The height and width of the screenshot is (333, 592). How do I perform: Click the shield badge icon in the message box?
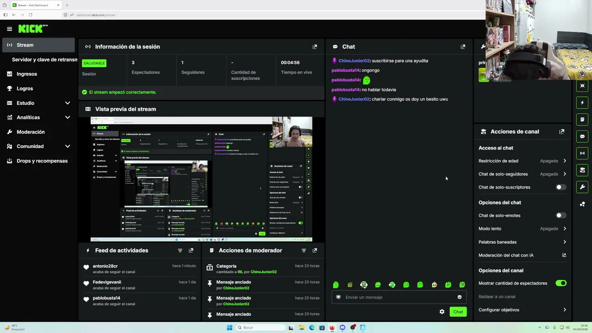[338, 297]
